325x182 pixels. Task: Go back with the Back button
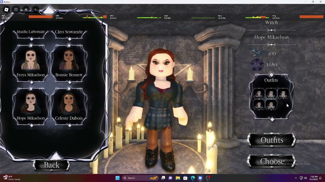pos(52,165)
